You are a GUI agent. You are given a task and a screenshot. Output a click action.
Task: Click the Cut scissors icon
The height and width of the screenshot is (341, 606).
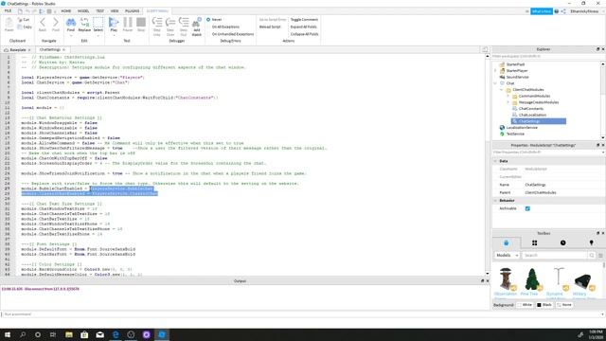point(20,19)
